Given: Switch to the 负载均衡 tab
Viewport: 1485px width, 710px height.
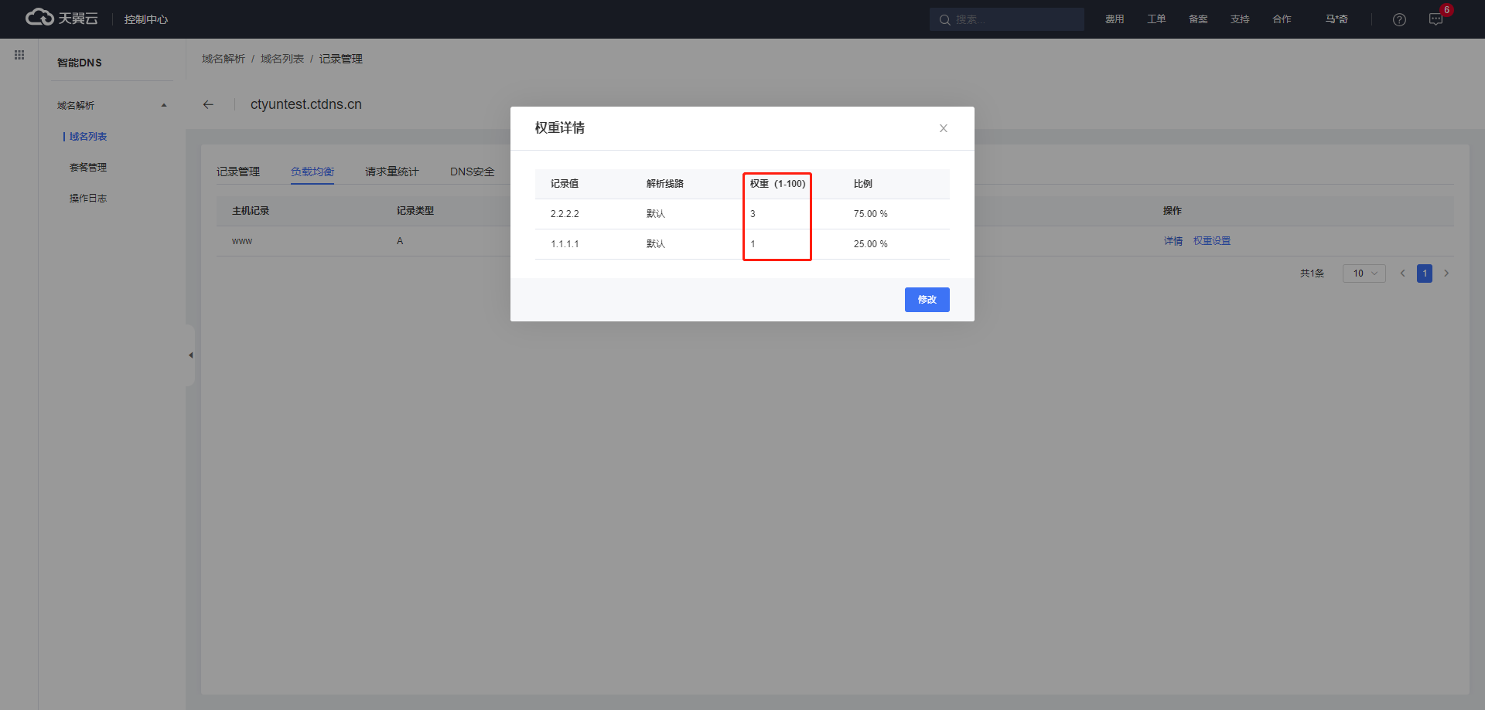Looking at the screenshot, I should point(312,172).
